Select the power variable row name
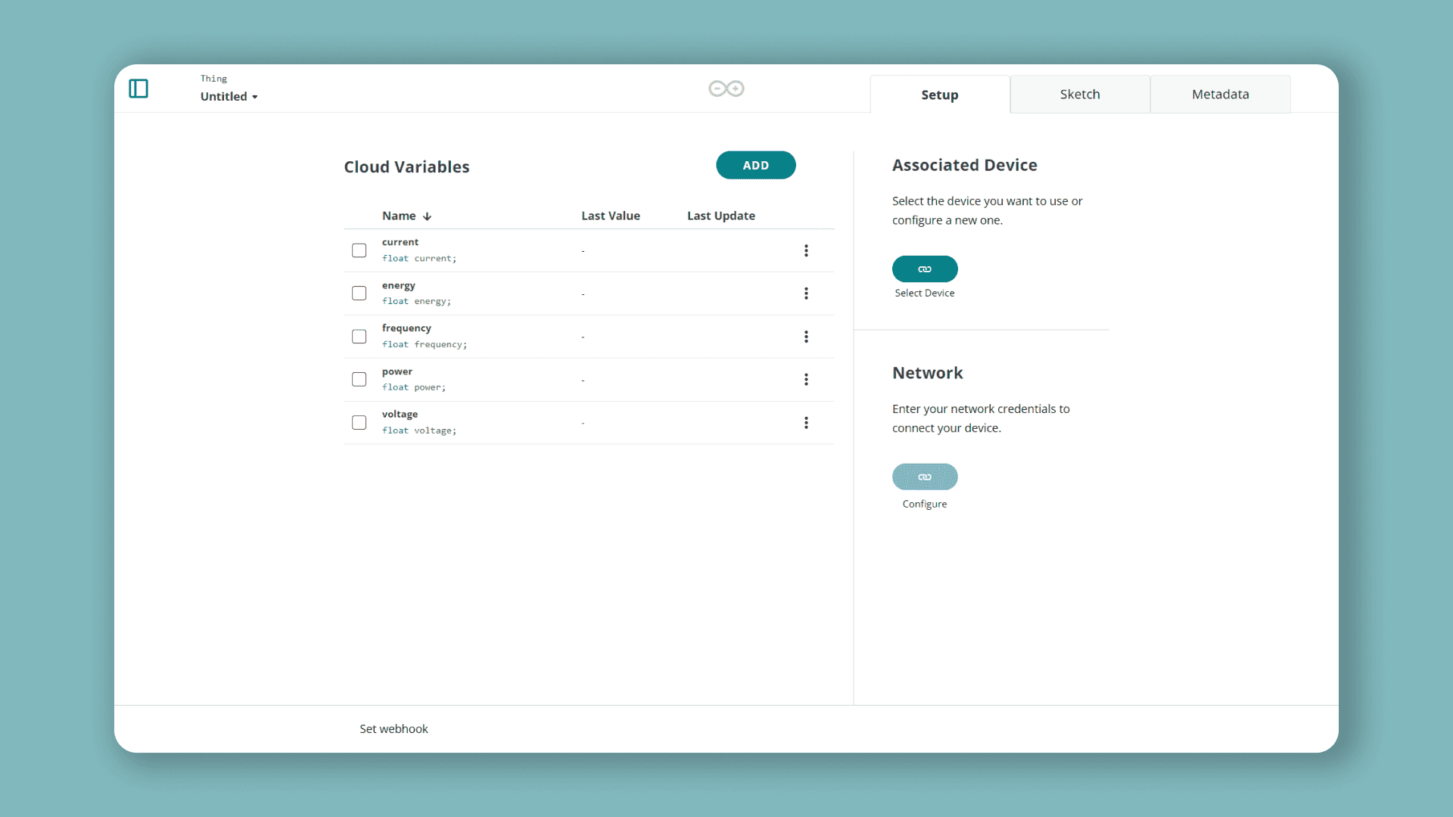 pos(397,371)
